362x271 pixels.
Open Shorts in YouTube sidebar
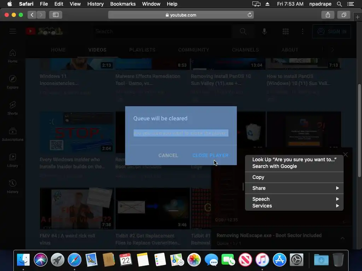coord(12,108)
